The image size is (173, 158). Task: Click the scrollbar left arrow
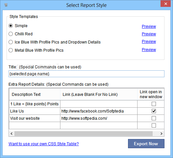tap(11, 133)
